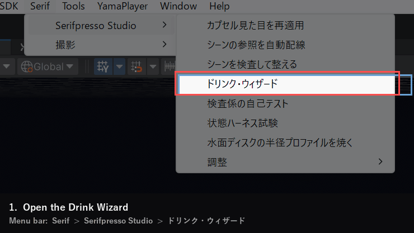Open the Global handle rotation dropdown
This screenshot has height=233, width=414.
[x=48, y=66]
